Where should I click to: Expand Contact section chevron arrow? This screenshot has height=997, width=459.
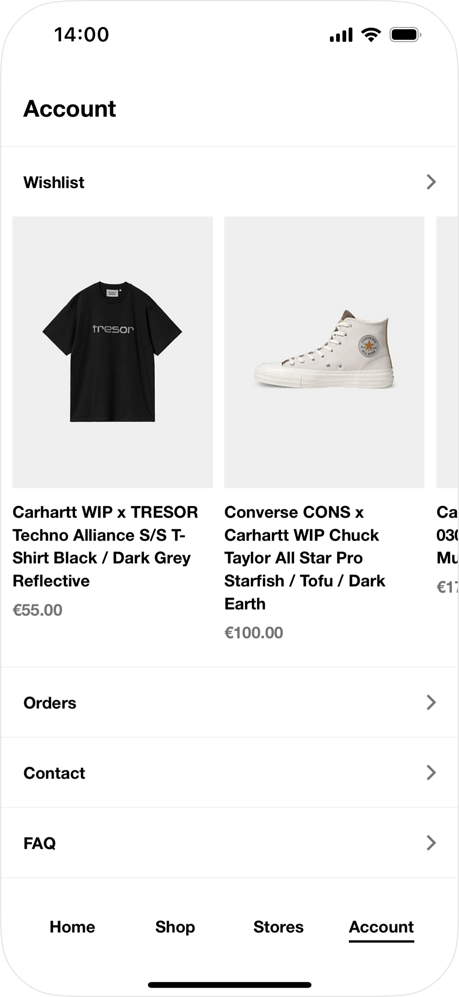pyautogui.click(x=431, y=773)
